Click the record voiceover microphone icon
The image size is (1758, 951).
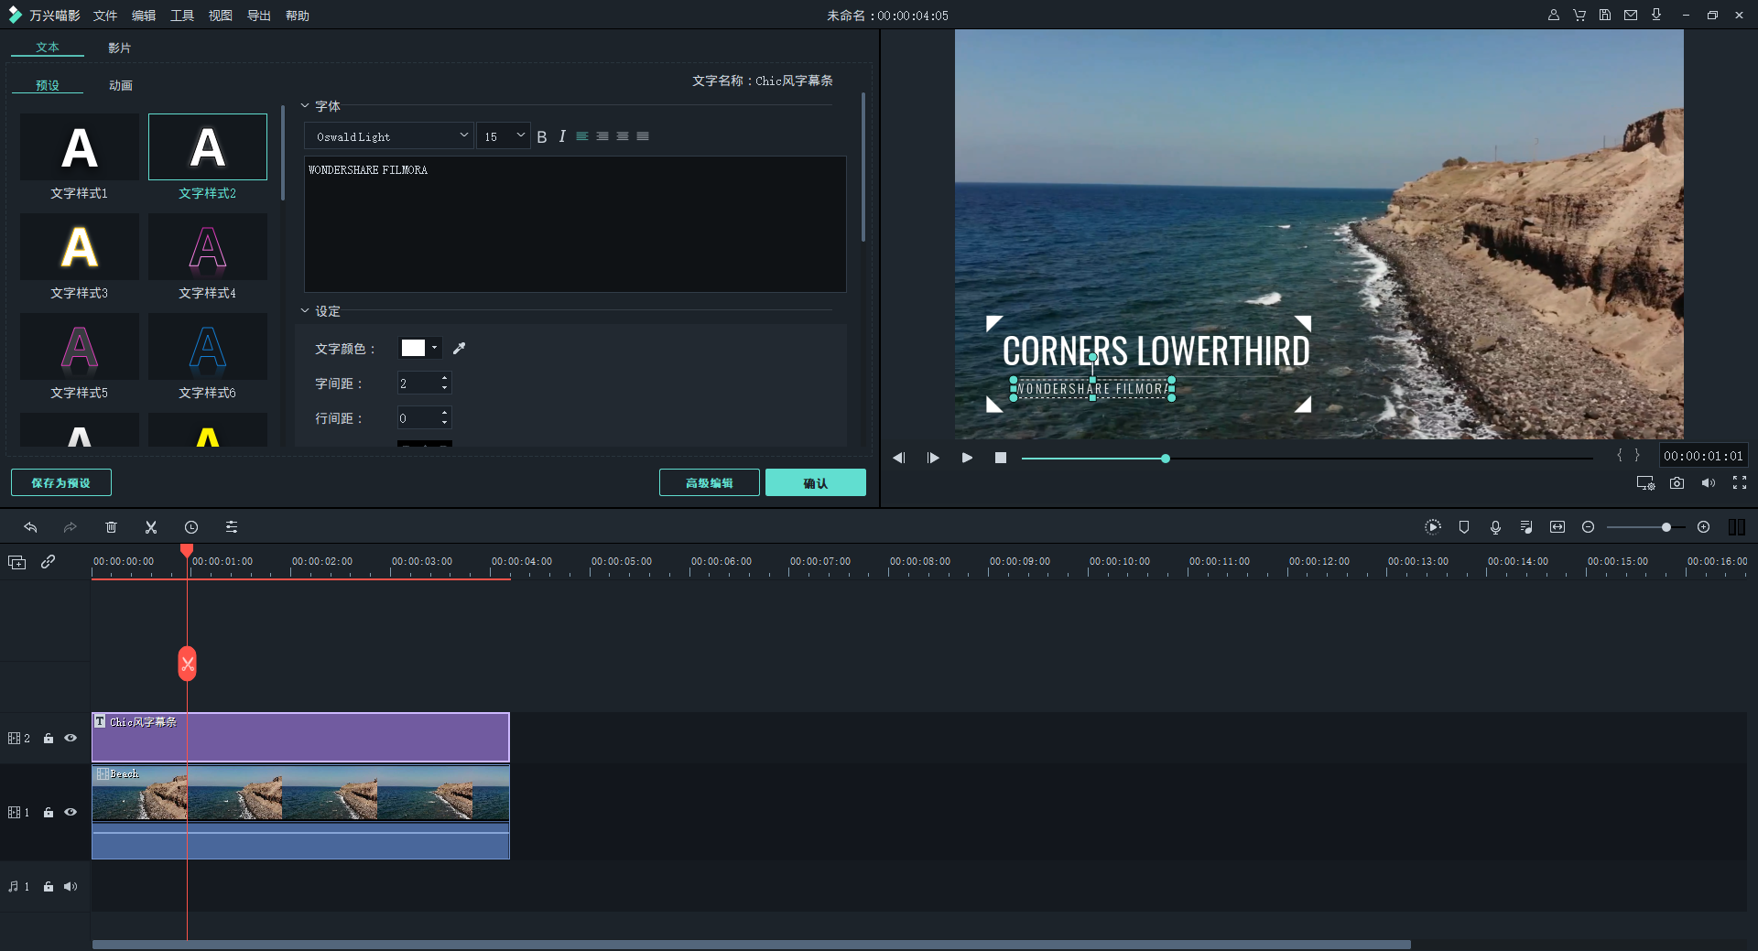[x=1495, y=527]
